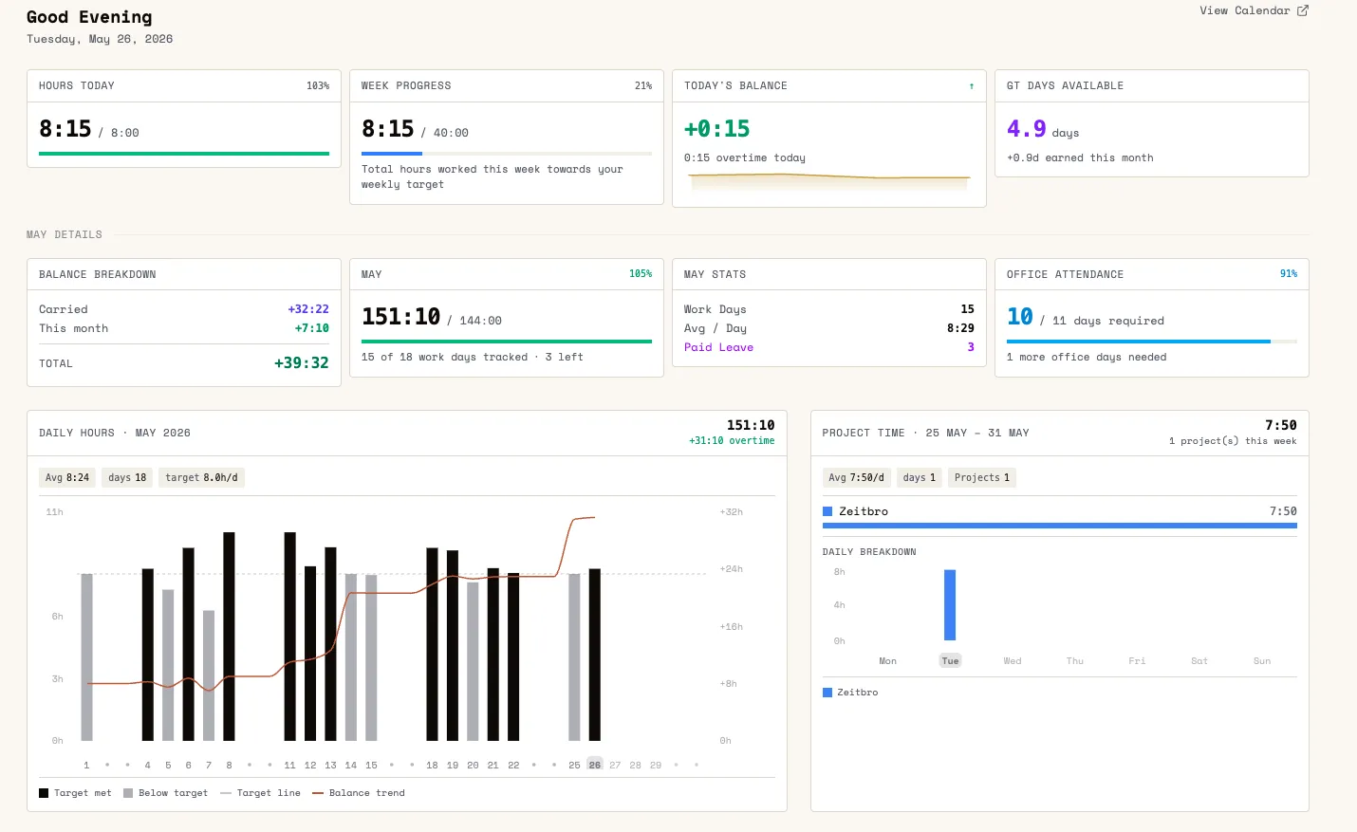Viewport: 1357px width, 832px height.
Task: Click the '+31:10 overtime' text
Action: [732, 441]
